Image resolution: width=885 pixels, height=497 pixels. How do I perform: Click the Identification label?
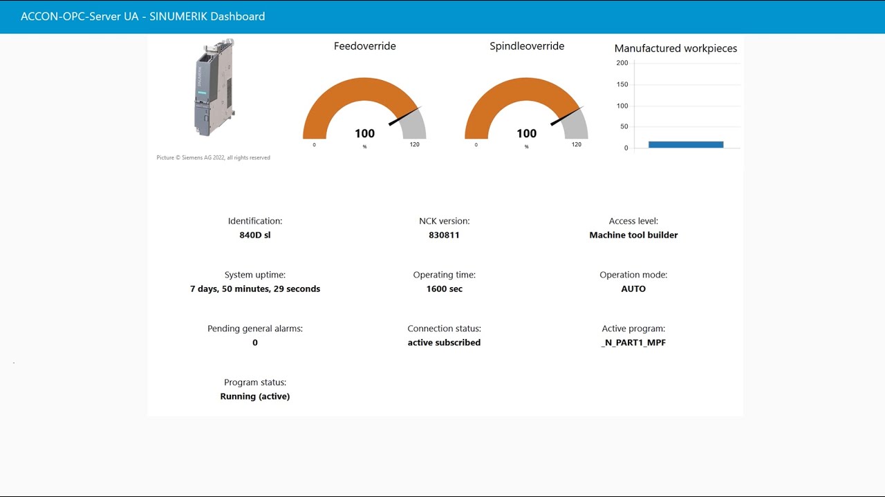coord(255,222)
